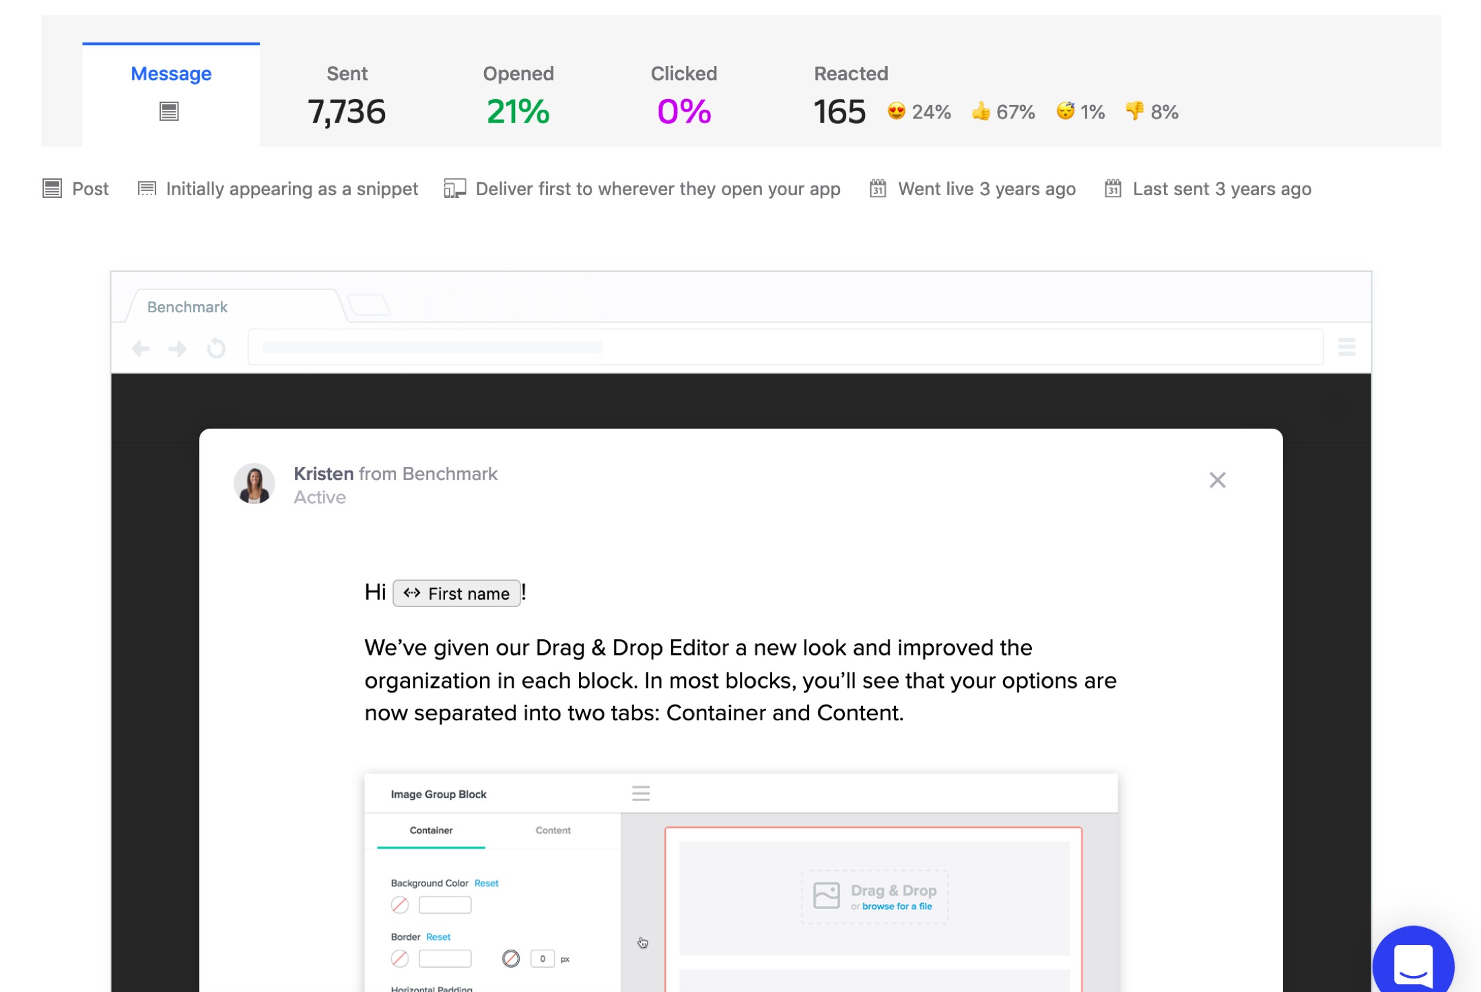View the Opened 21% stat tab
Viewport: 1481px width, 992px height.
click(518, 94)
